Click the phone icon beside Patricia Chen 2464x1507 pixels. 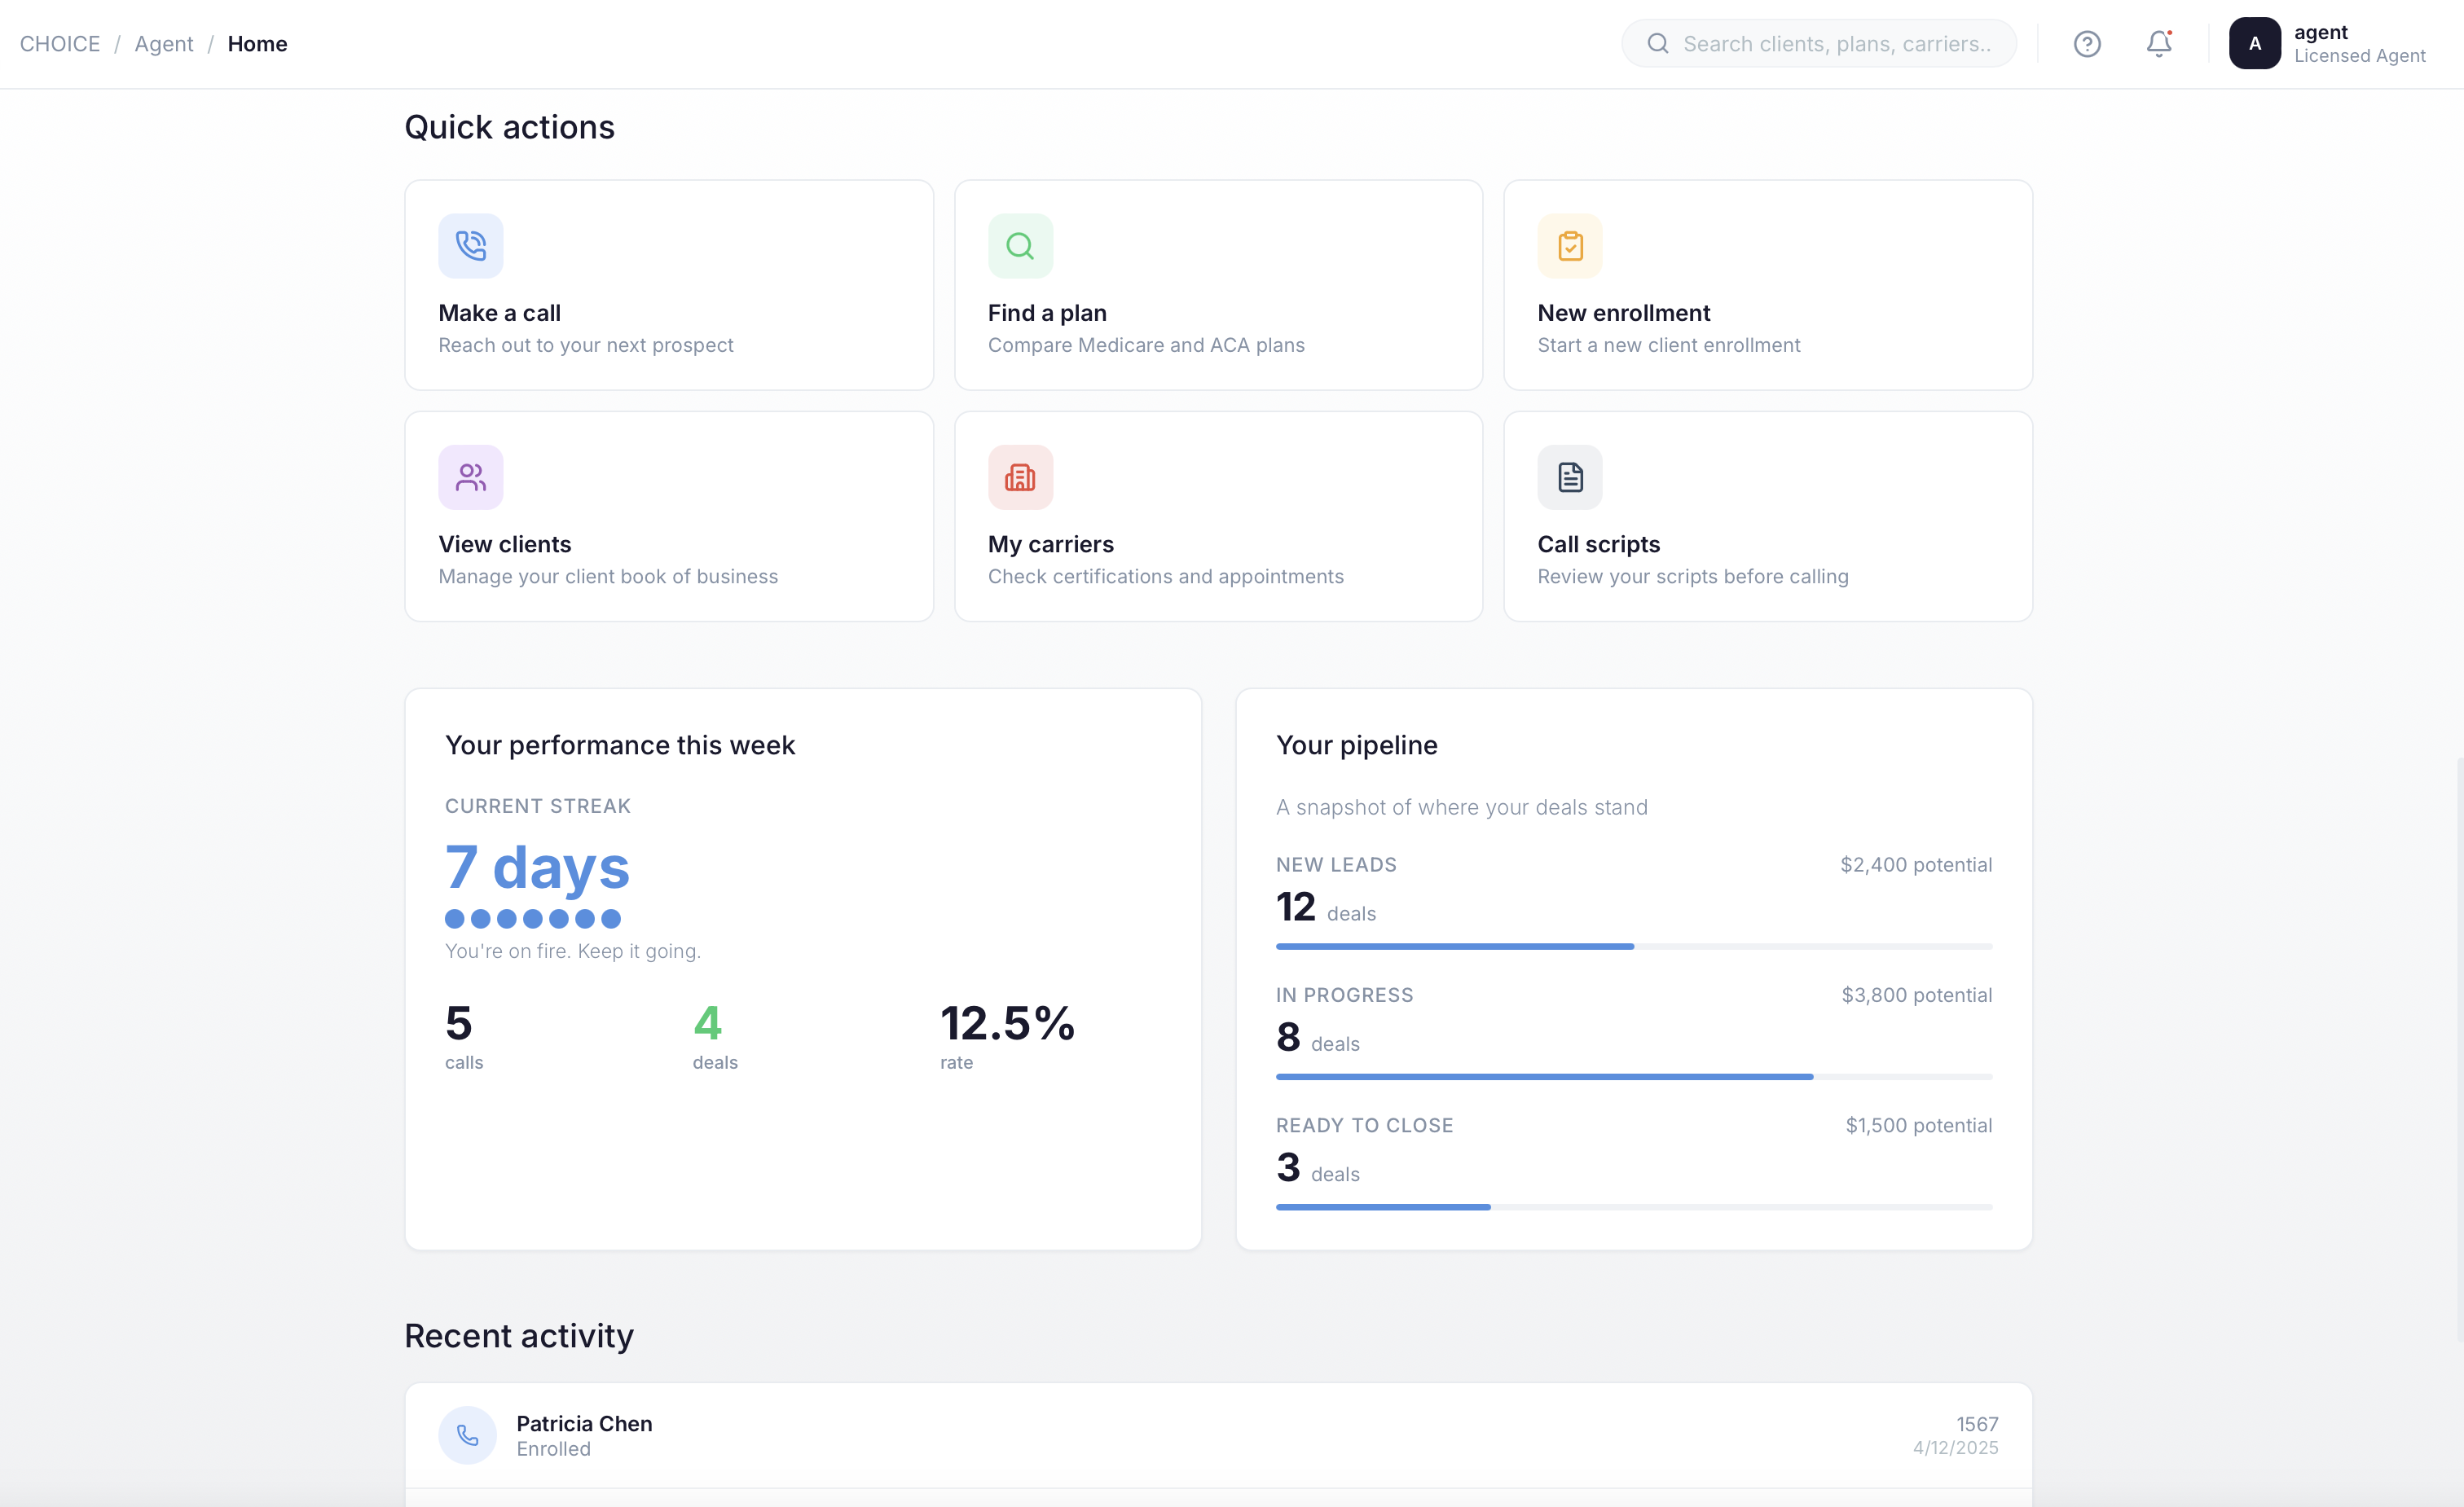pyautogui.click(x=467, y=1435)
